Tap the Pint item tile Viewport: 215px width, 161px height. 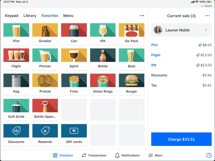point(16,34)
